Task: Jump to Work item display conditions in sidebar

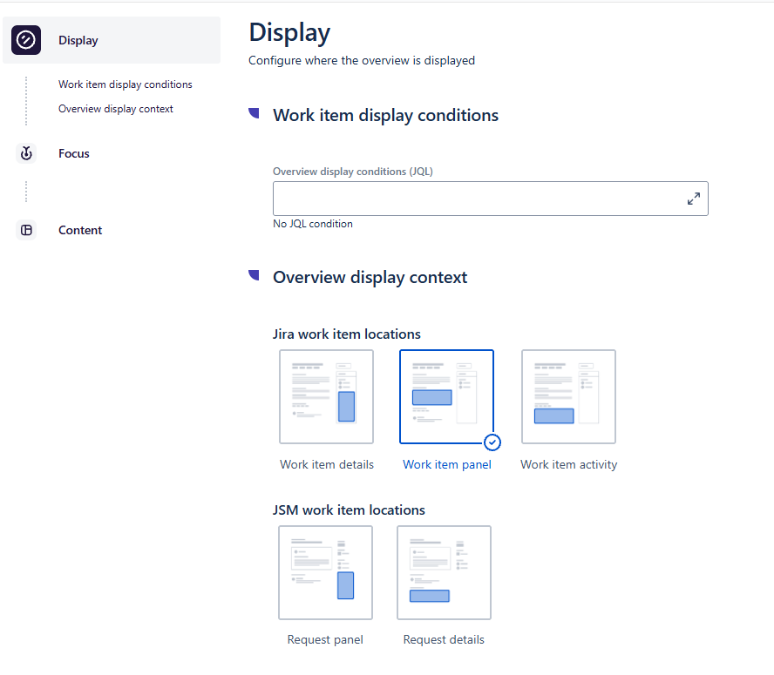Action: tap(126, 84)
